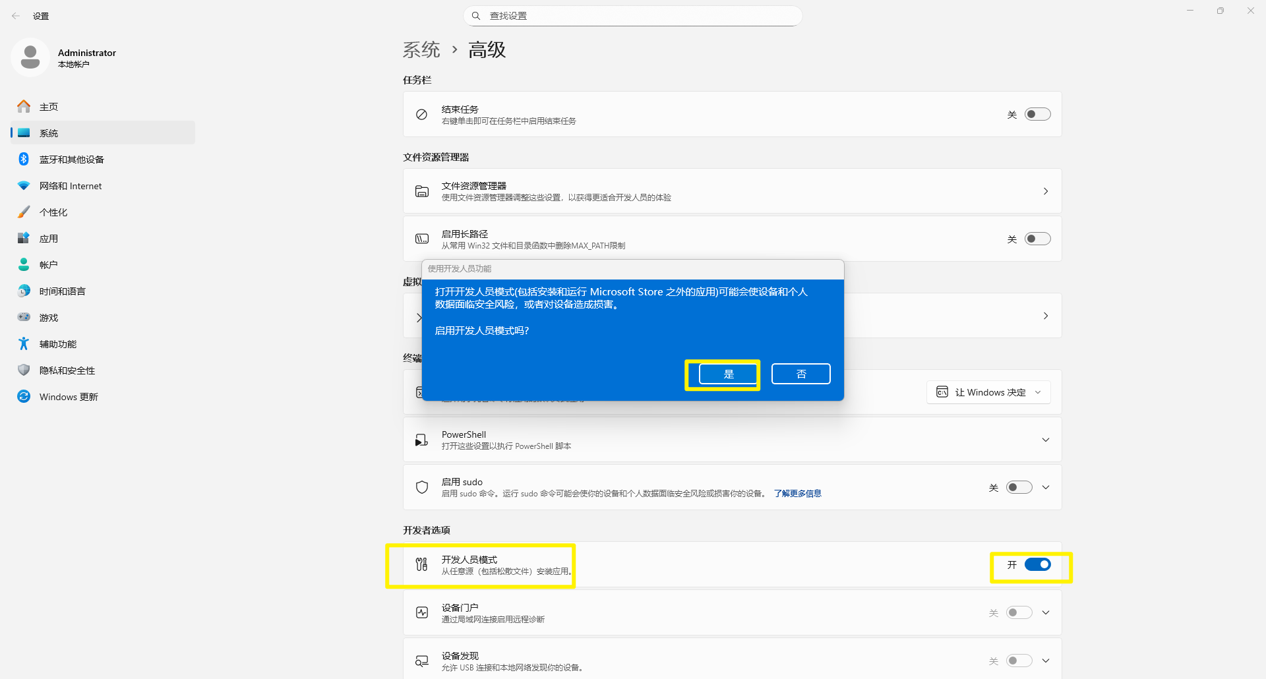The width and height of the screenshot is (1266, 679).
Task: Open the 了解更多信息 link for sudo
Action: click(797, 494)
